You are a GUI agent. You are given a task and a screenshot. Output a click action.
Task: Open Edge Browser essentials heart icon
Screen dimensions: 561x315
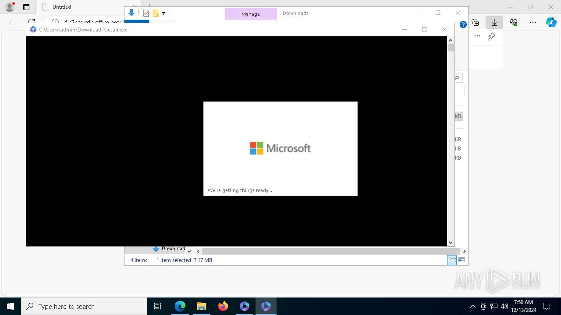coord(514,22)
